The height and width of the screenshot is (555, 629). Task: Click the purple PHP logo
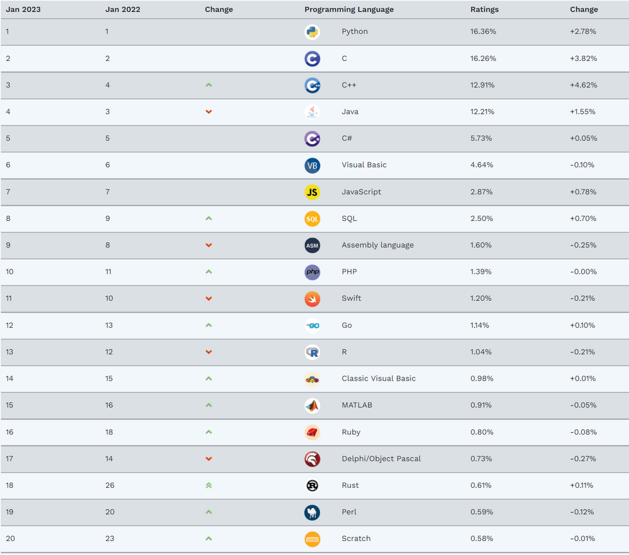(x=312, y=272)
